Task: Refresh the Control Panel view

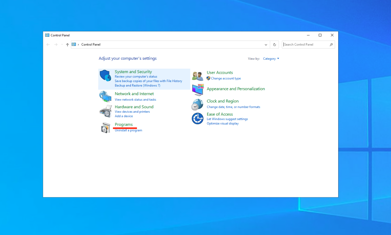Action: click(x=275, y=45)
